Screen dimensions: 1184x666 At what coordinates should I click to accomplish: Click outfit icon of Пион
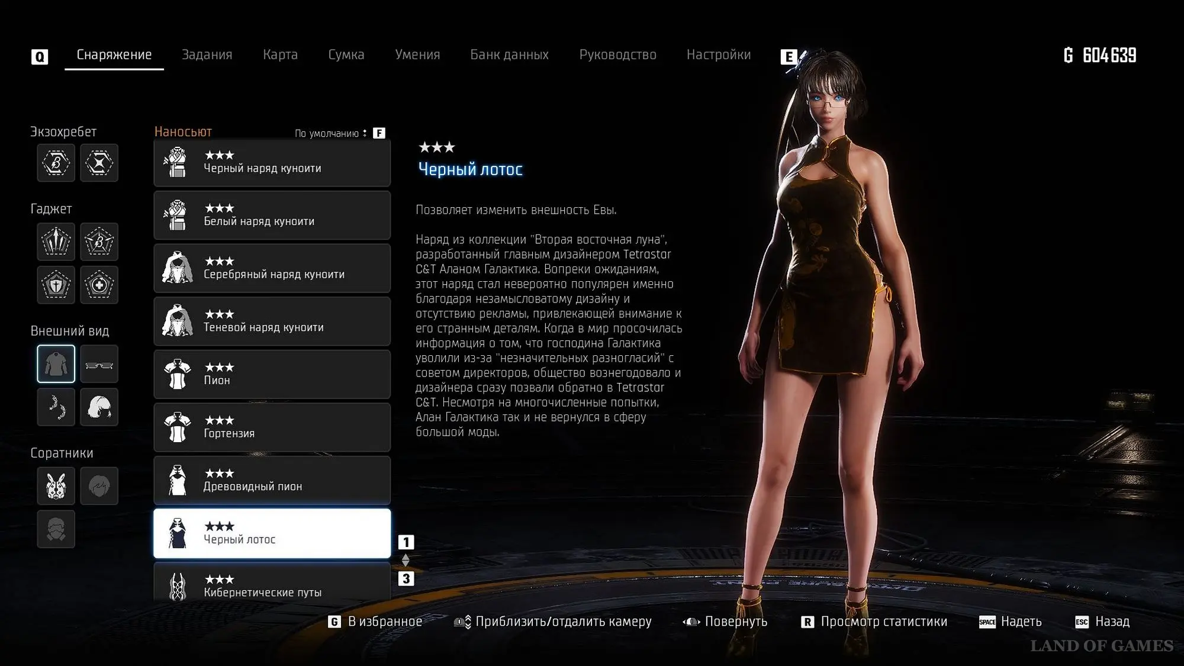tap(177, 374)
